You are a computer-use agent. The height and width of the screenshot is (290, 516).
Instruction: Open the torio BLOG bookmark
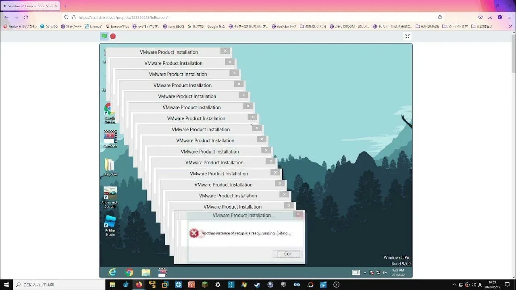[174, 27]
